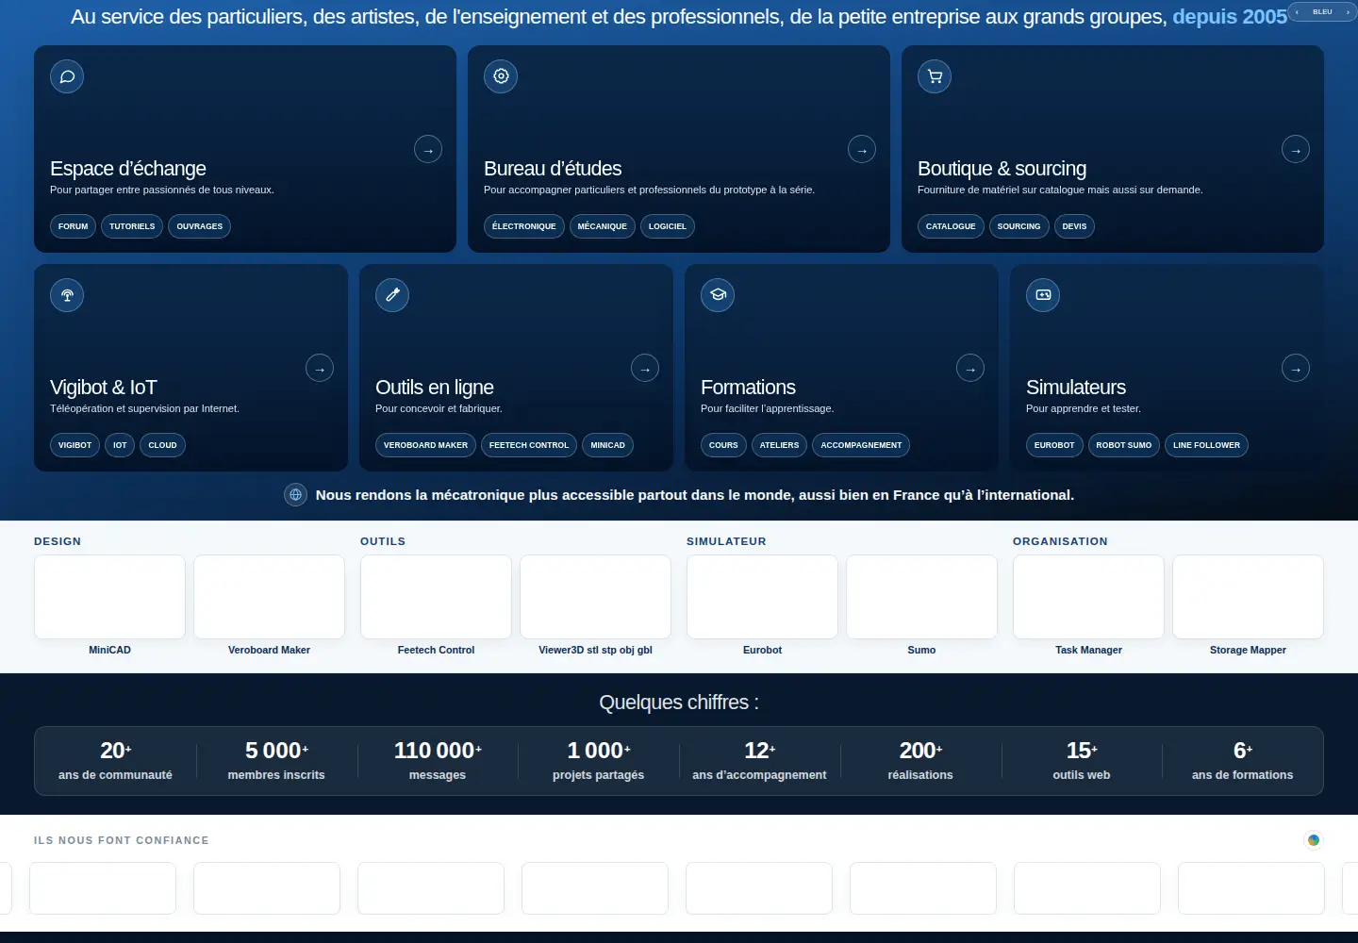
Task: Click the speech bubble icon in Espace d'échange
Action: click(67, 76)
